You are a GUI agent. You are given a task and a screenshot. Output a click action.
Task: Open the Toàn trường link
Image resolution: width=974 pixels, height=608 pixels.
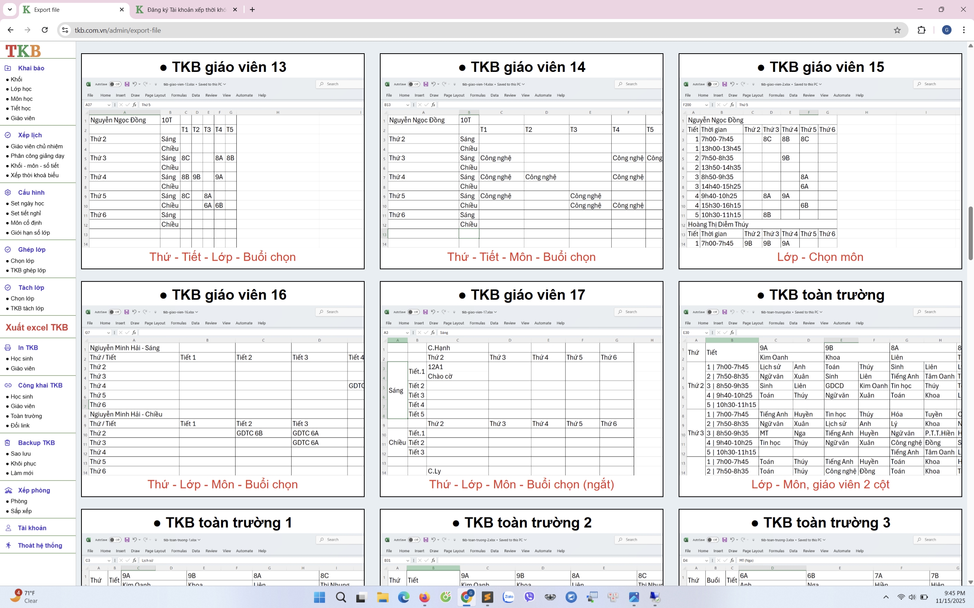pos(26,416)
